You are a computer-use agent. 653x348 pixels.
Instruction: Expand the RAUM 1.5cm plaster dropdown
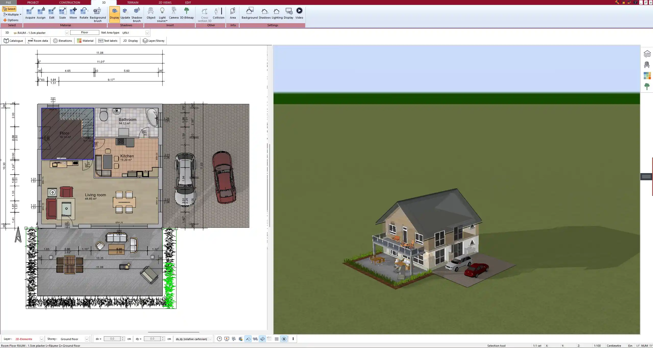click(x=67, y=33)
